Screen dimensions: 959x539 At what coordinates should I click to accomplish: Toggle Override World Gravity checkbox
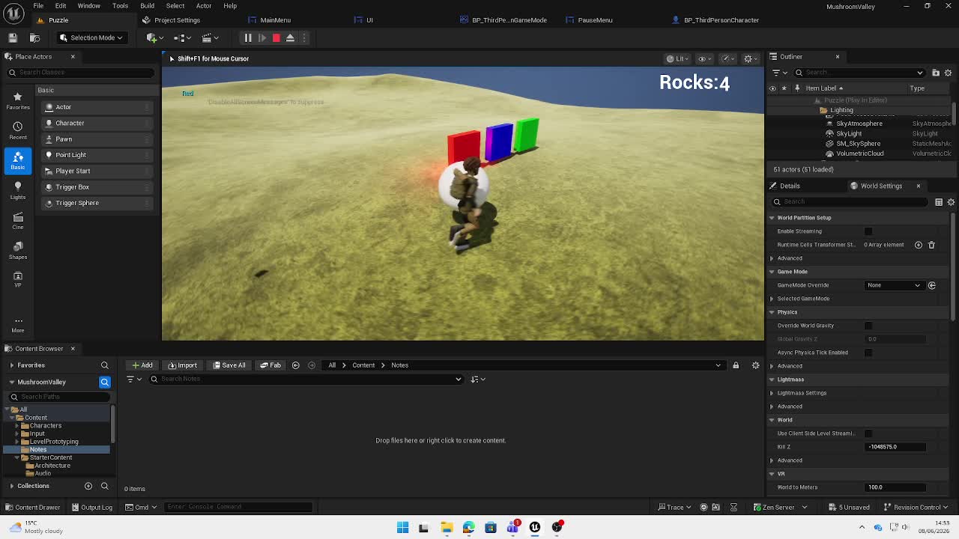tap(868, 326)
